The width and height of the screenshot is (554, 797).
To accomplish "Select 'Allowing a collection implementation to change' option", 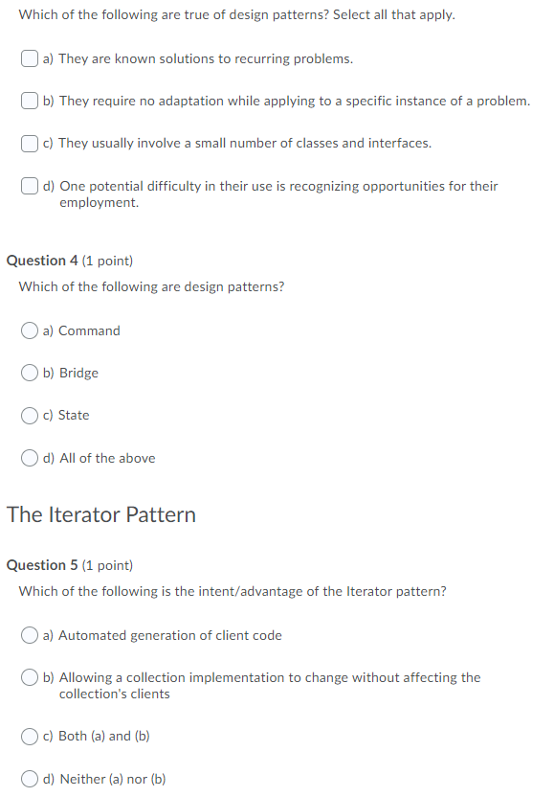I will (x=30, y=677).
